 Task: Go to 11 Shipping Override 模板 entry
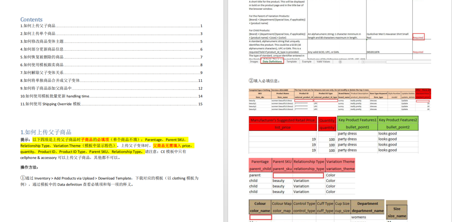point(112,104)
